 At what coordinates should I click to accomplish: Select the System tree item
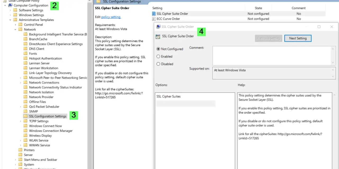tap(29, 165)
